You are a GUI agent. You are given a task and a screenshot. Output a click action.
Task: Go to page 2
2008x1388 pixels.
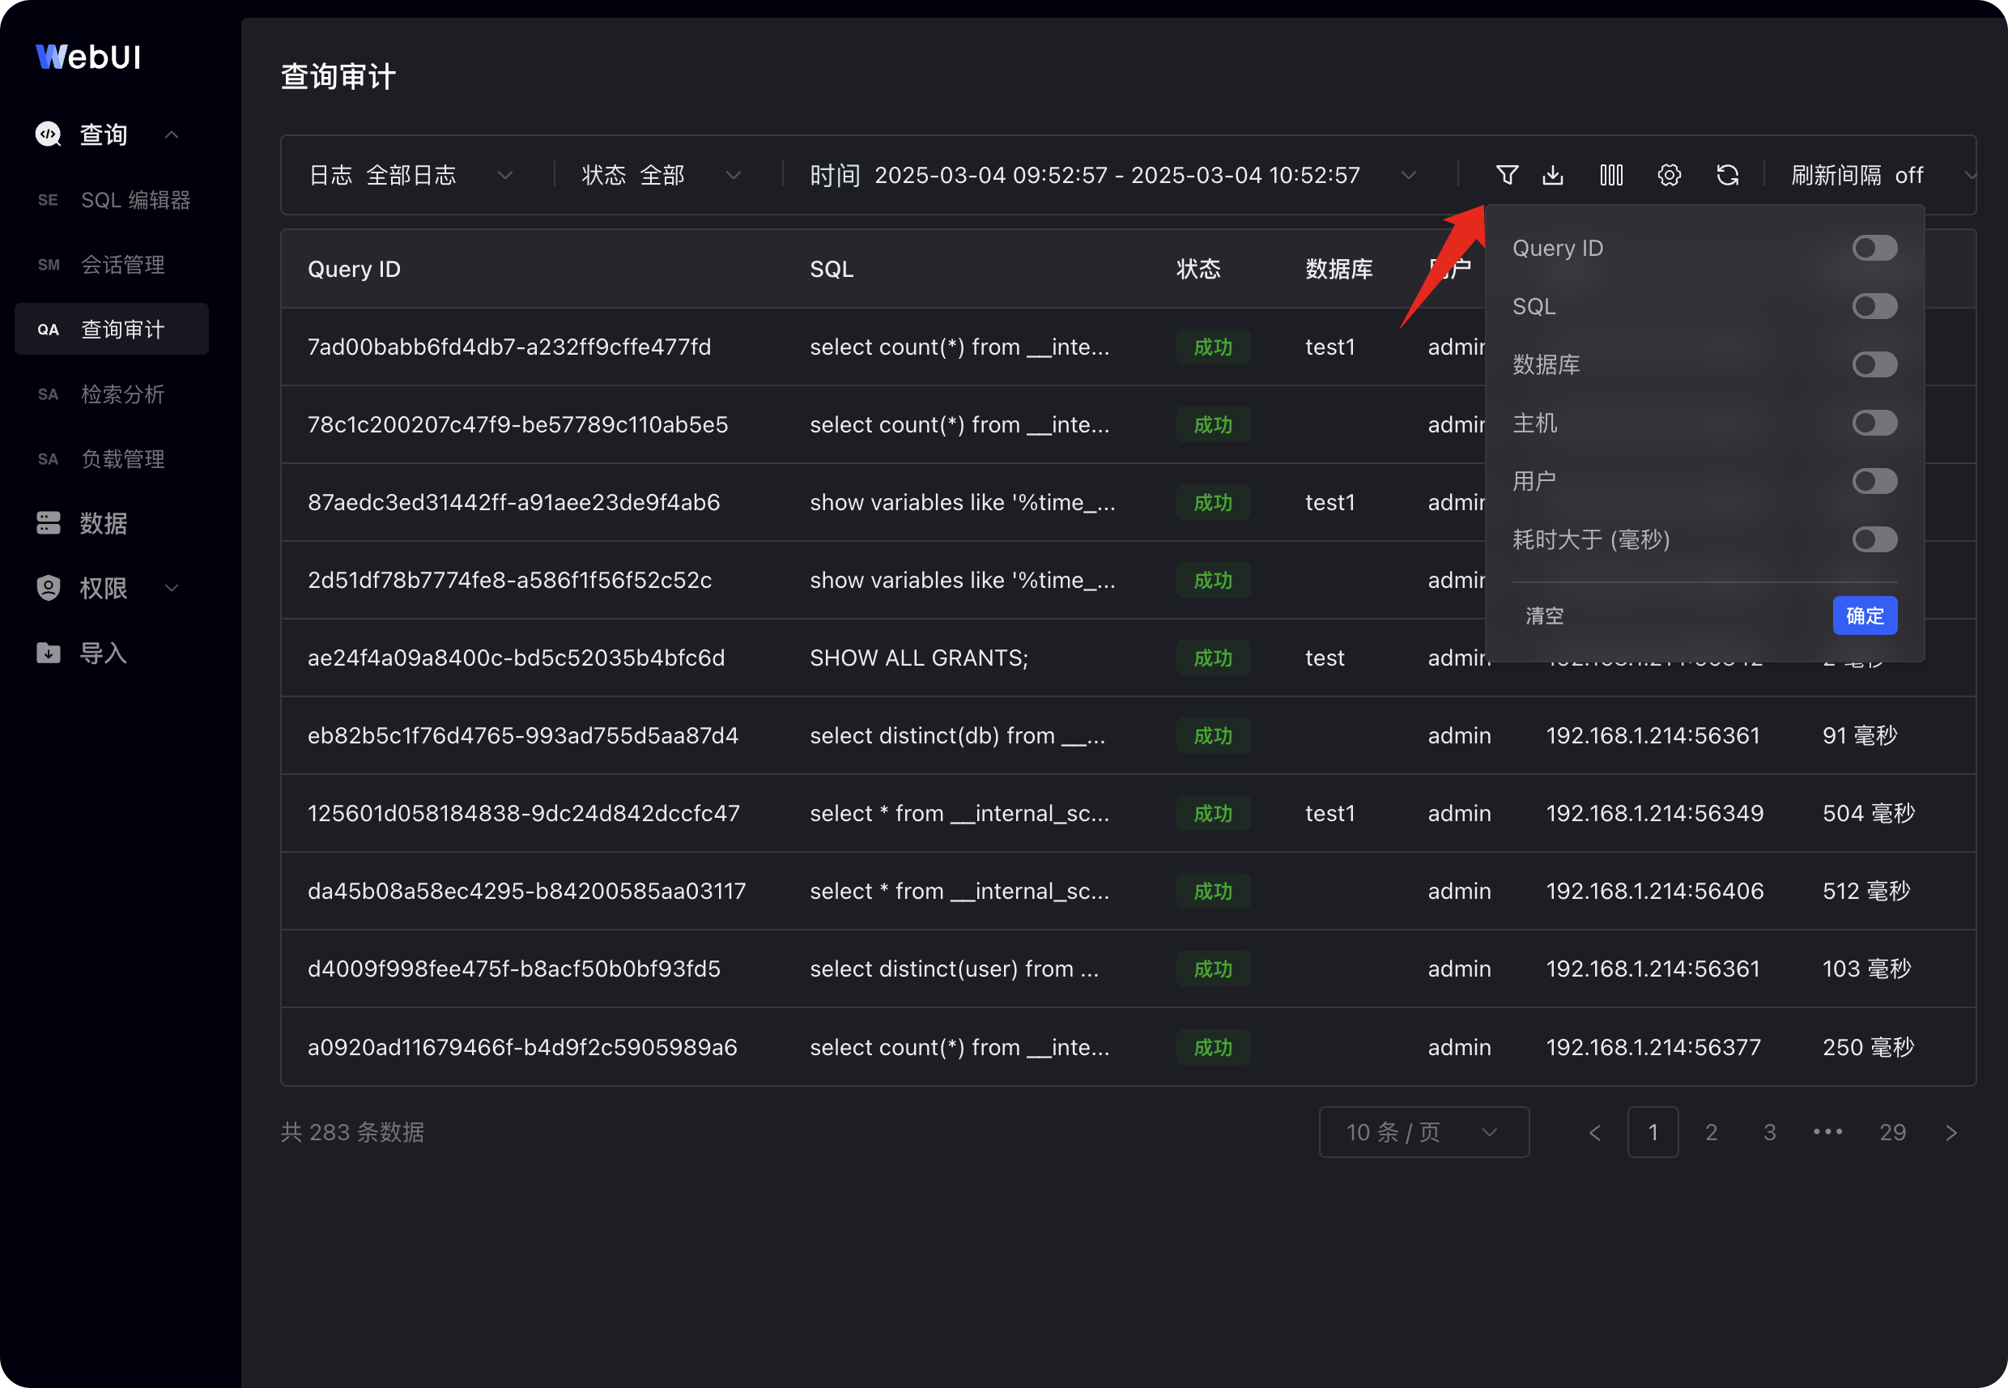pyautogui.click(x=1711, y=1131)
